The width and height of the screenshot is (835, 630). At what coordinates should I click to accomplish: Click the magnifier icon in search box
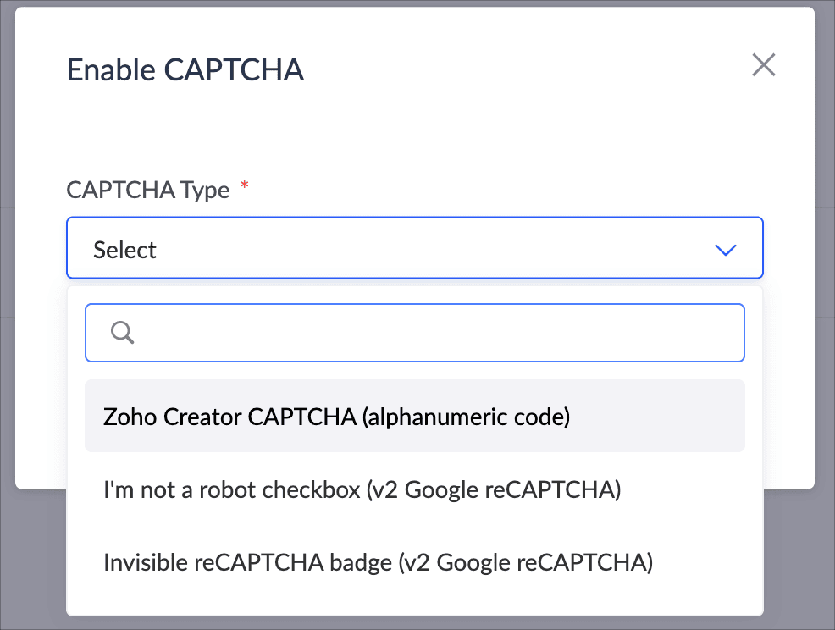123,333
